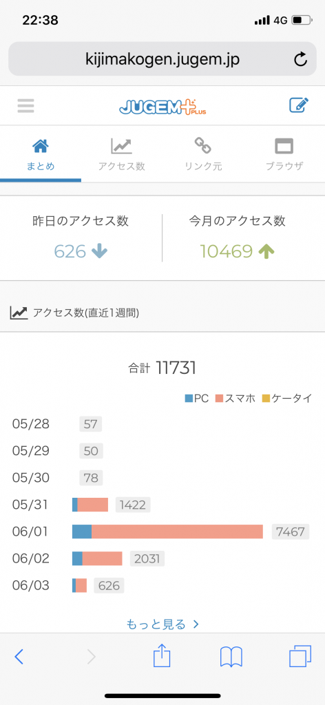
Task: Switch to the ブラウザ tab
Action: (284, 154)
